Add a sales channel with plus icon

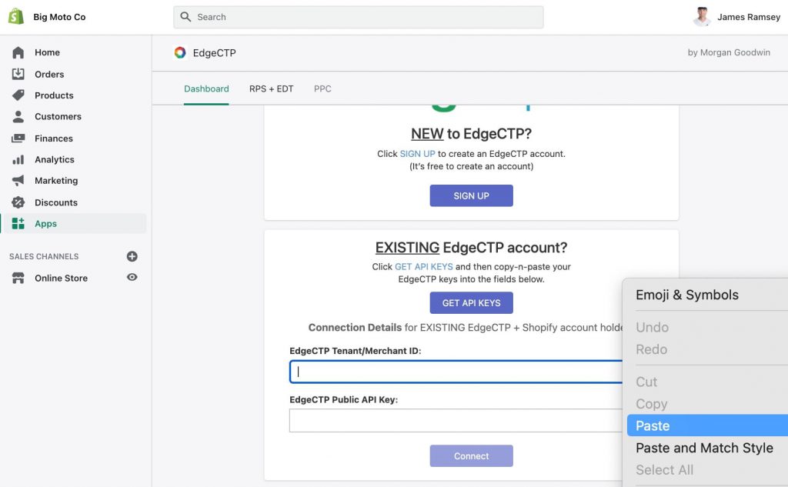coord(132,256)
